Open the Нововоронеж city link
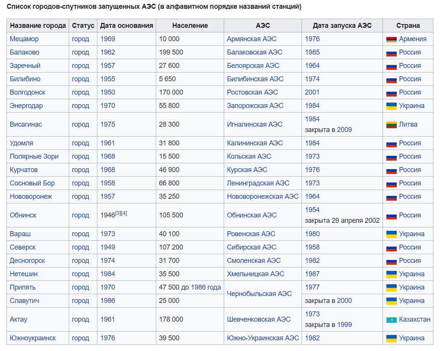 click(31, 196)
